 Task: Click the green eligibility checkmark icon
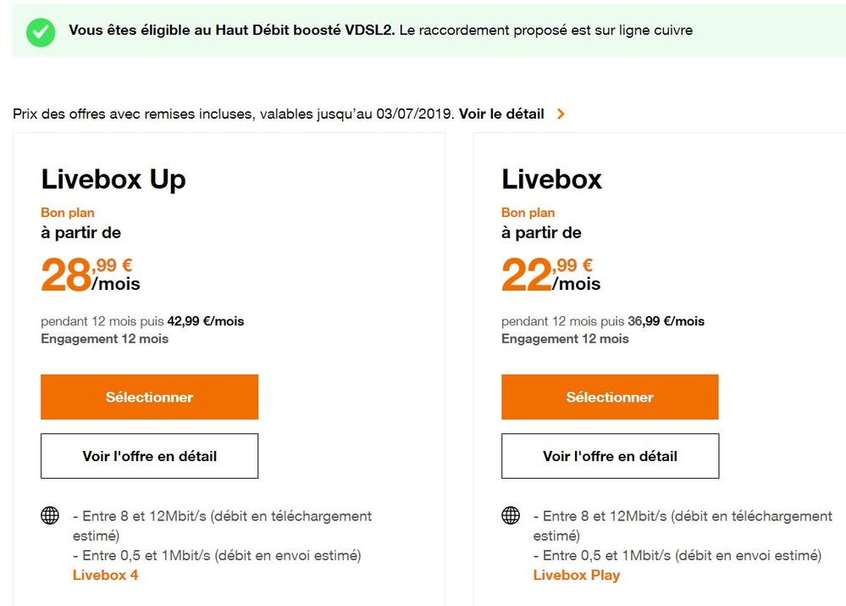click(40, 31)
